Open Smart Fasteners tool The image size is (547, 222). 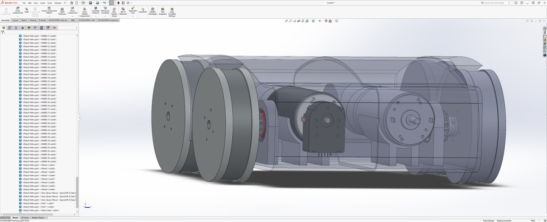point(62,11)
